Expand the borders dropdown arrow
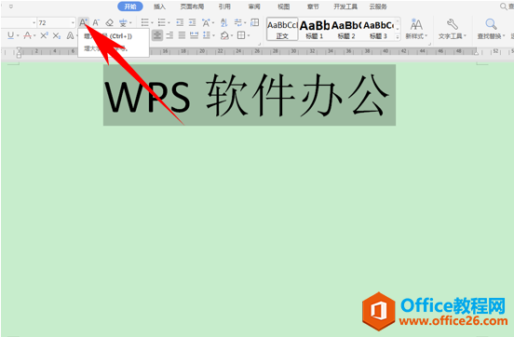The width and height of the screenshot is (514, 337). point(249,35)
